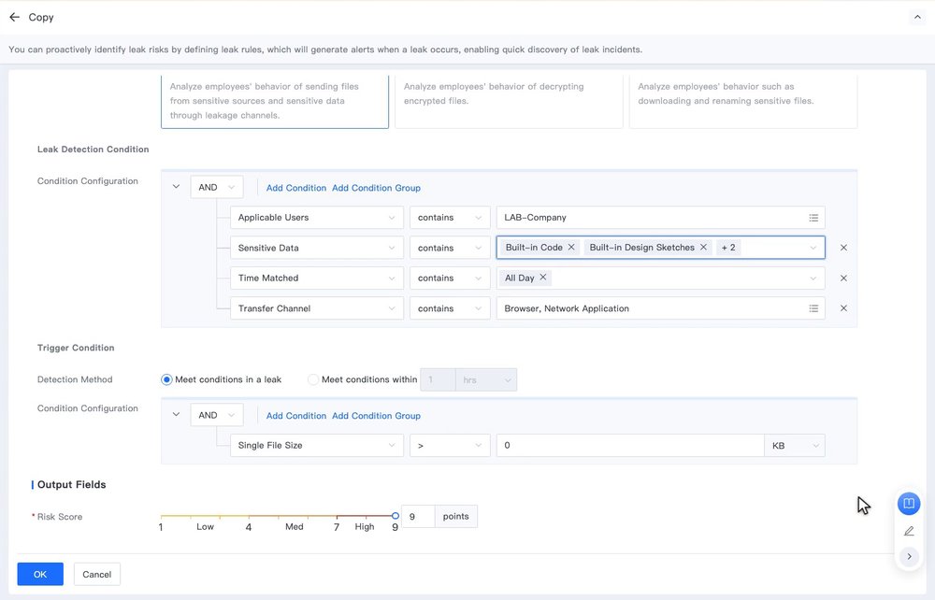The width and height of the screenshot is (935, 600).
Task: Change operator for Applicable Users row
Action: tap(450, 218)
